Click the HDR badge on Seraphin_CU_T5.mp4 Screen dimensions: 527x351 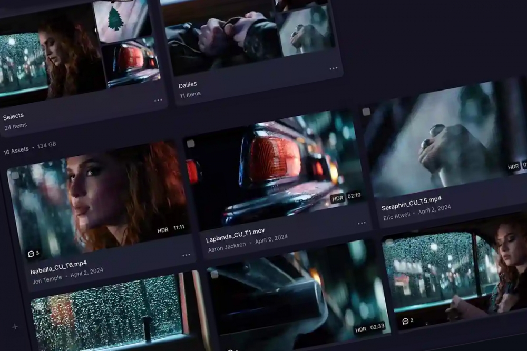coord(512,165)
